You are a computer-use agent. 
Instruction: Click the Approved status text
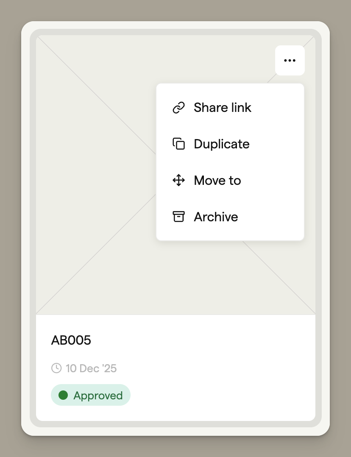click(x=98, y=396)
